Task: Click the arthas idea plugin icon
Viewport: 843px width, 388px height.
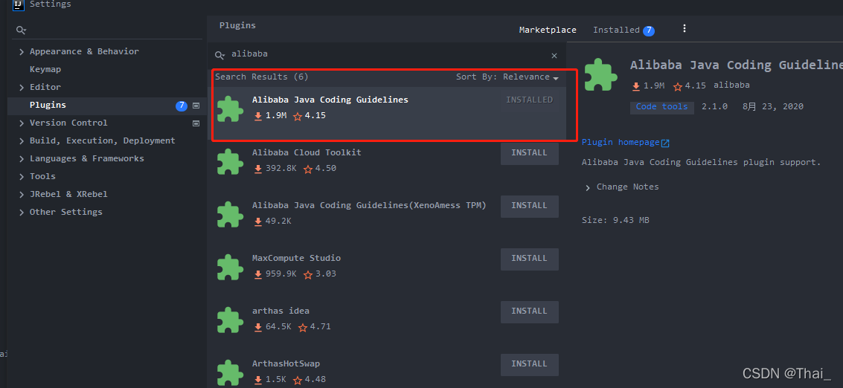Action: pyautogui.click(x=231, y=320)
